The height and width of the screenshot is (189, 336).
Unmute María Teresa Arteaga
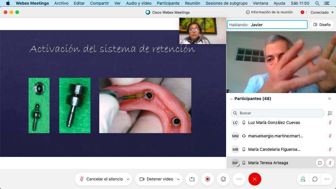click(330, 163)
